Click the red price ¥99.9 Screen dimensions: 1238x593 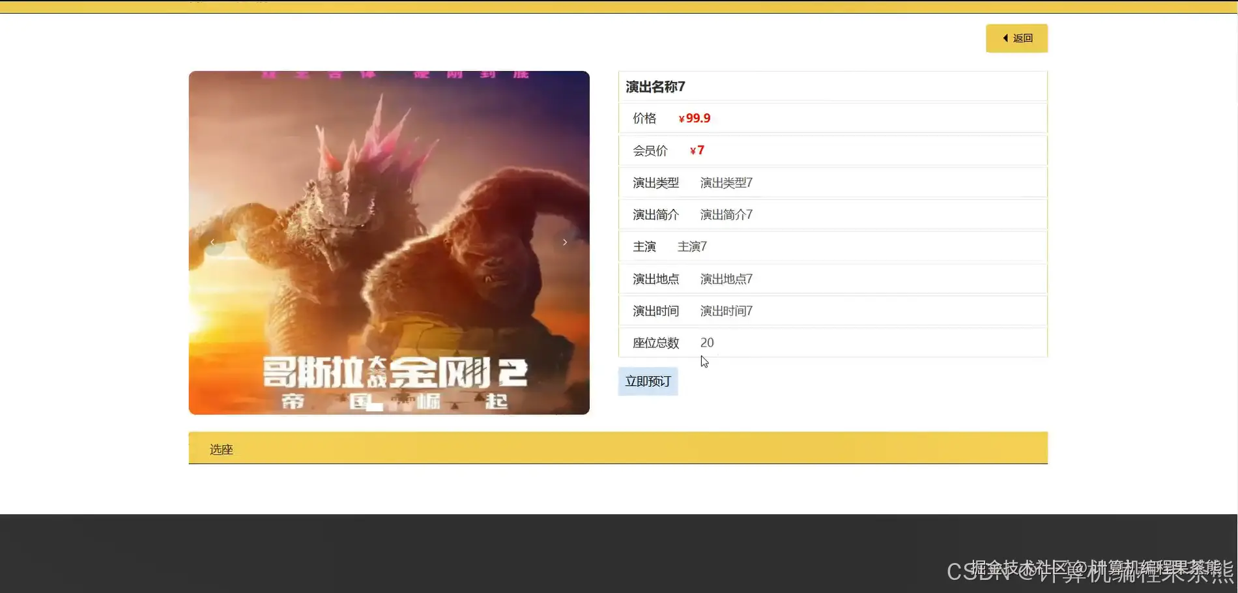tap(694, 118)
